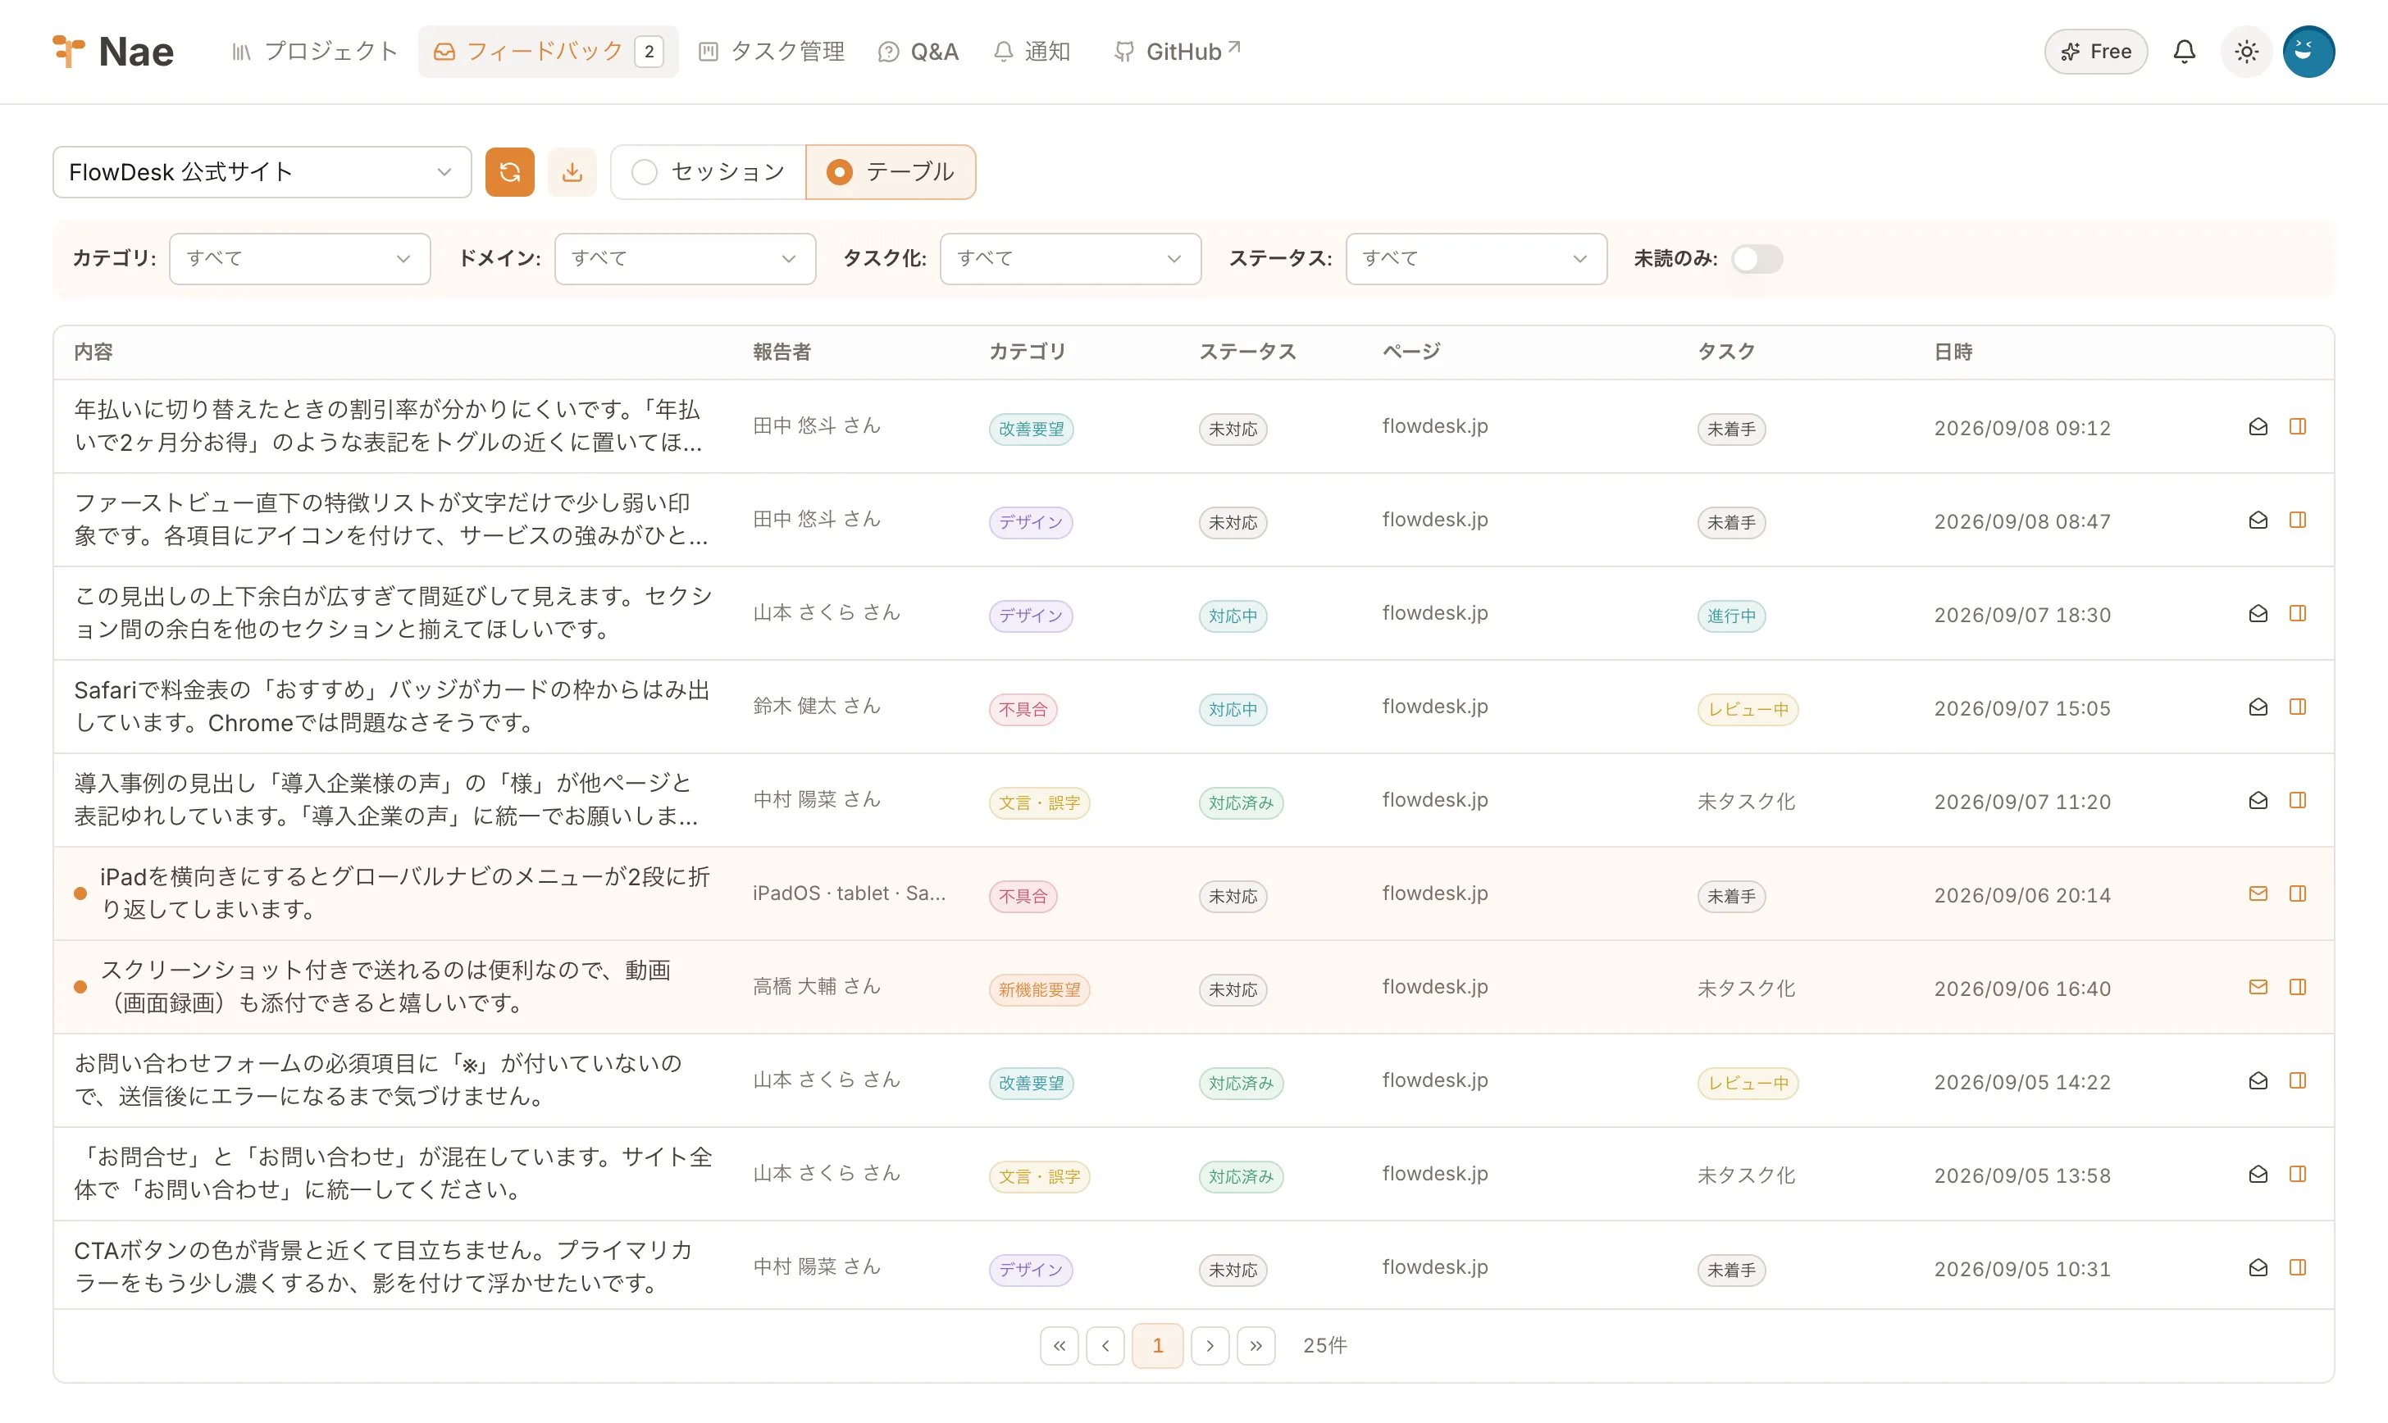
Task: Click envelope icon for 09/05 10:31 row
Action: [x=2258, y=1267]
